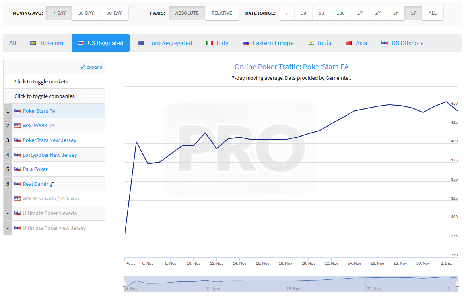Click the Eastern Europe flag icon
This screenshot has height=298, width=464.
(x=246, y=43)
